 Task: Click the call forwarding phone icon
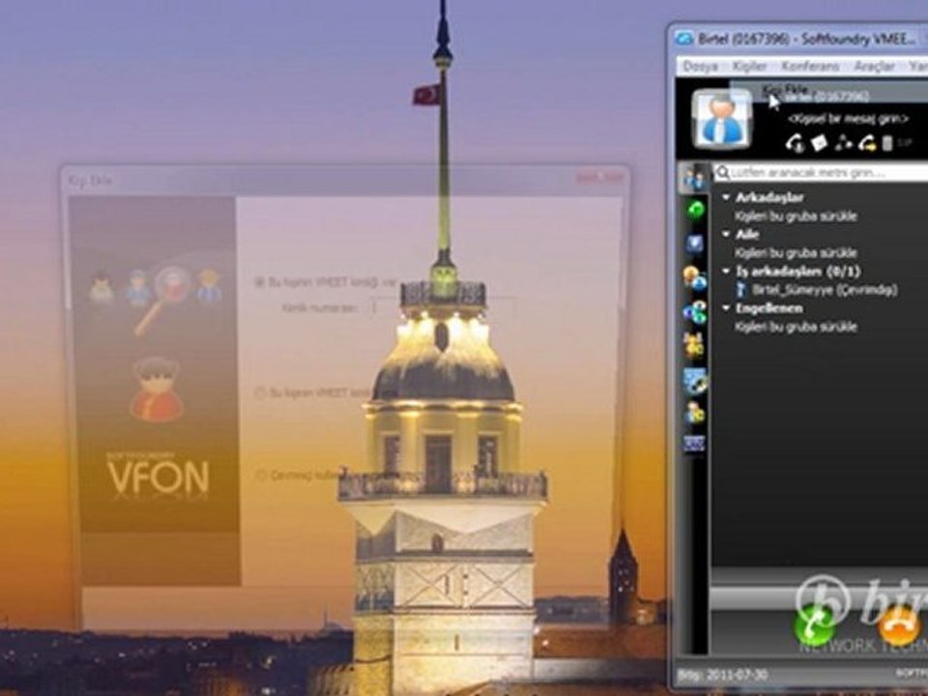point(867,143)
